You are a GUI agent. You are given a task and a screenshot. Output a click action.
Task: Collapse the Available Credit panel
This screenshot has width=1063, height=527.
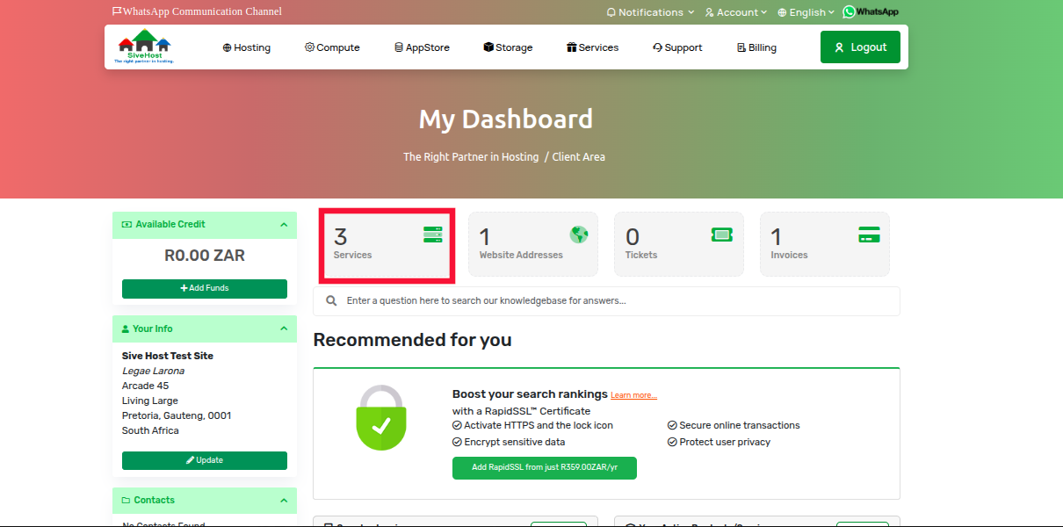pyautogui.click(x=283, y=225)
